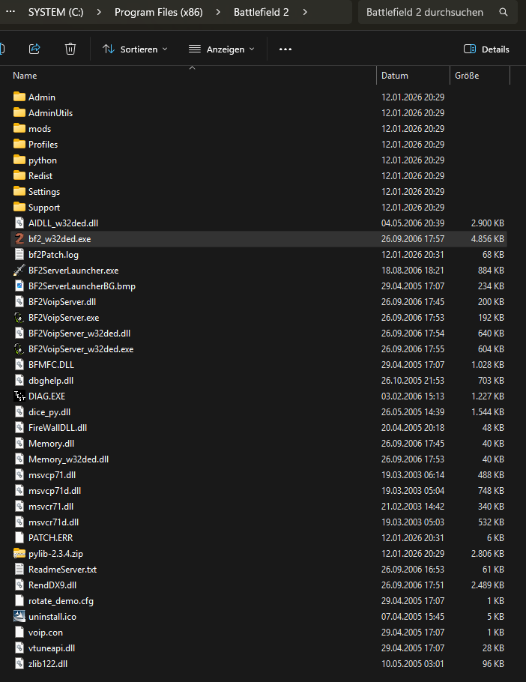The image size is (526, 682).
Task: Select the BF2ServerLauncher.exe icon
Action: 19,271
